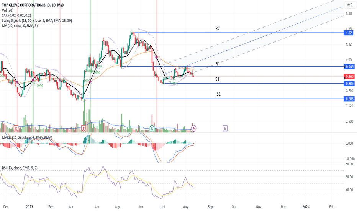Click the Jul label on the time axis
The image size is (357, 211).
(163, 207)
